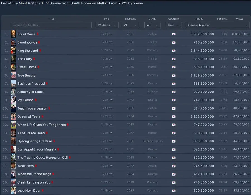The width and height of the screenshot is (251, 195).
Task: Click the Netflix icon beside King the Land
Action: (40, 51)
